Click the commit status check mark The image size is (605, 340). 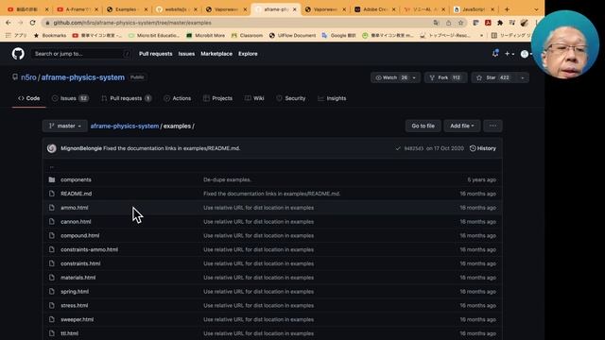tap(398, 148)
